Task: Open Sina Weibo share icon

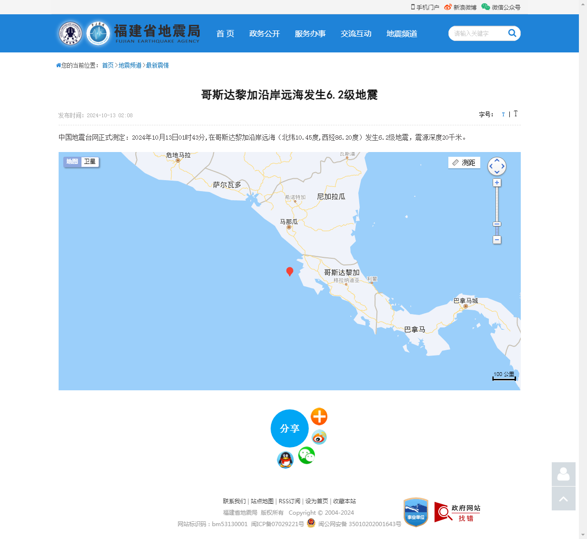Action: tap(319, 437)
